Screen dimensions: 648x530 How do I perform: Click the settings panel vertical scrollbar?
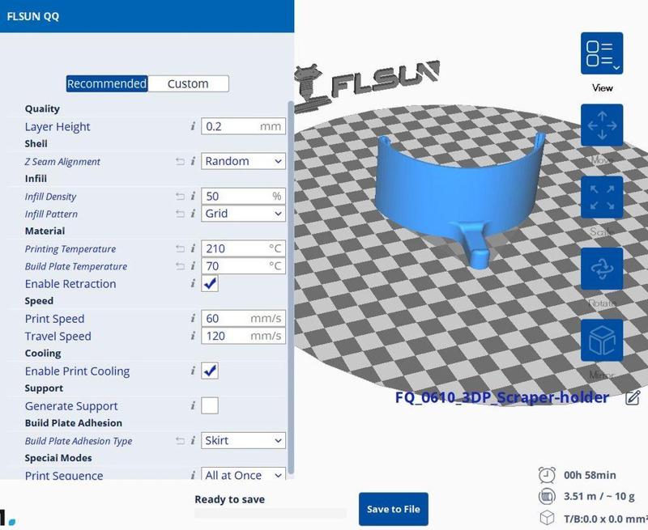pos(291,288)
